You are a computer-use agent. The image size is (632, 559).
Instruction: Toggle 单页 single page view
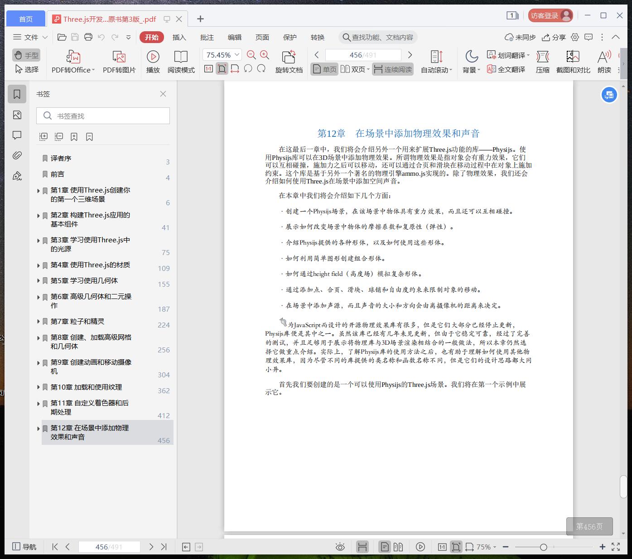pyautogui.click(x=324, y=69)
